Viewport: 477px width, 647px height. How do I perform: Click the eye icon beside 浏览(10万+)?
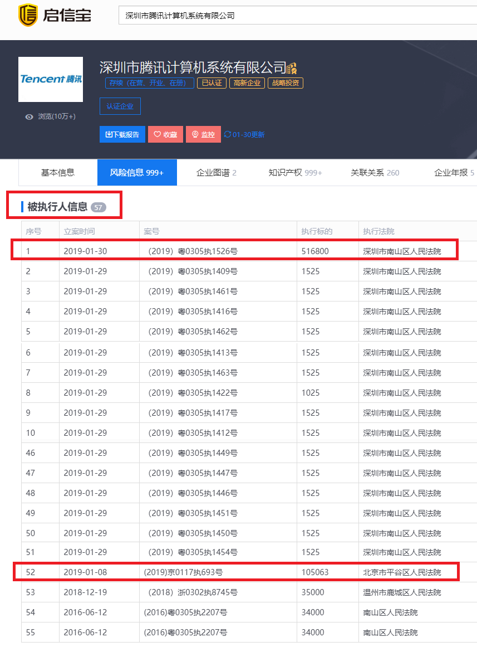tap(29, 117)
